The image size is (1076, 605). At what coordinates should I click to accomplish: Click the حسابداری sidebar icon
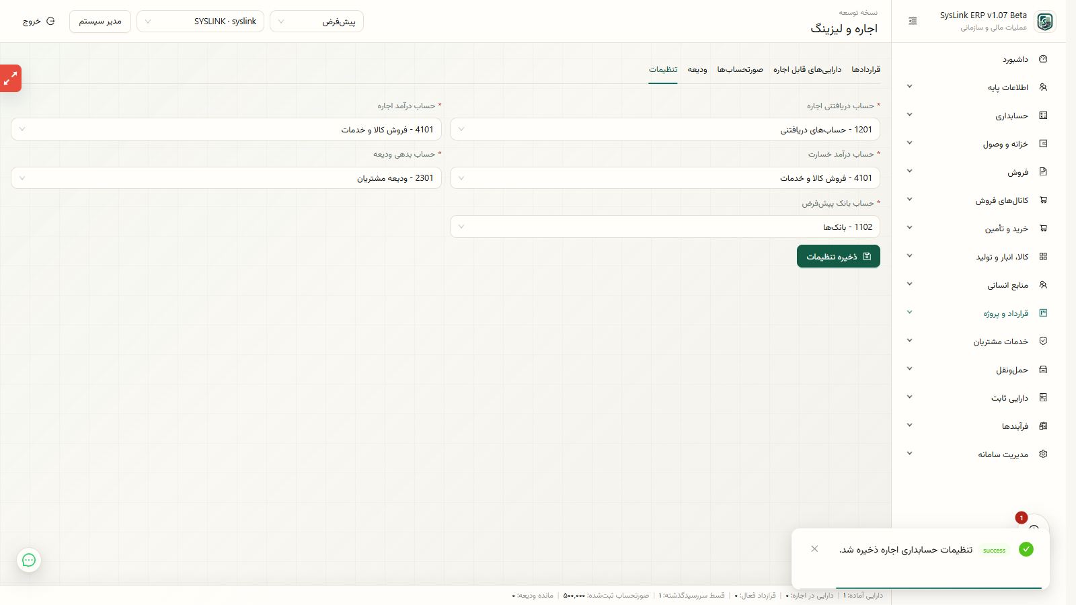coord(1043,116)
